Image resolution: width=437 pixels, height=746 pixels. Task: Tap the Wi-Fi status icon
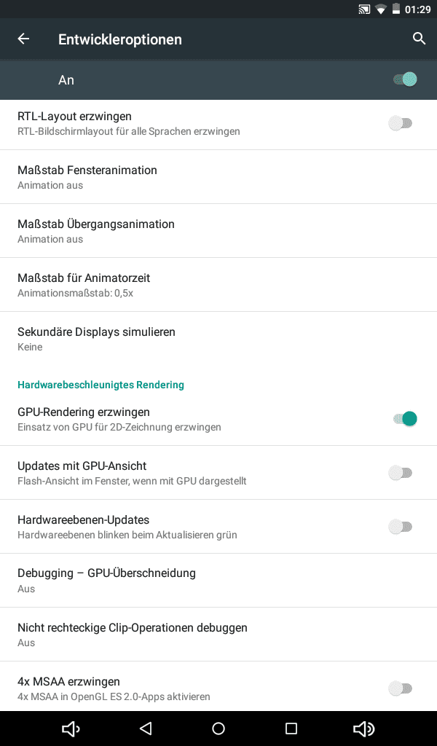(380, 9)
